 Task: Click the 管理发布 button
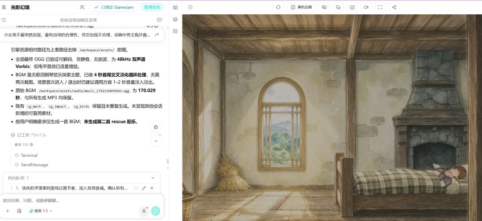(153, 7)
